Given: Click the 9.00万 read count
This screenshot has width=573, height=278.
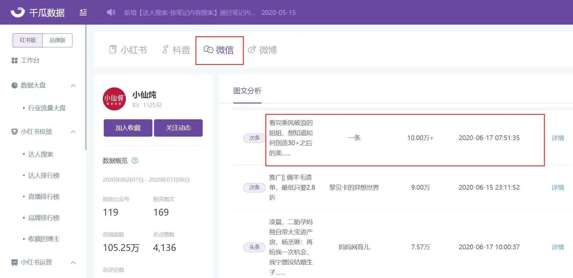Looking at the screenshot, I should 420,187.
